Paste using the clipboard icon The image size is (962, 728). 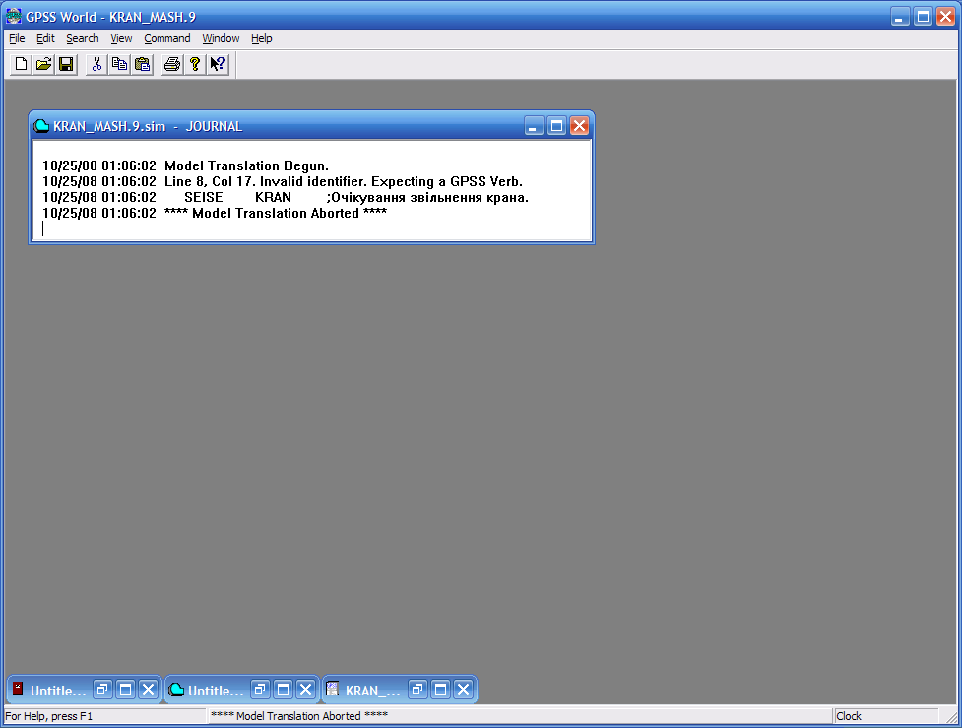point(143,64)
